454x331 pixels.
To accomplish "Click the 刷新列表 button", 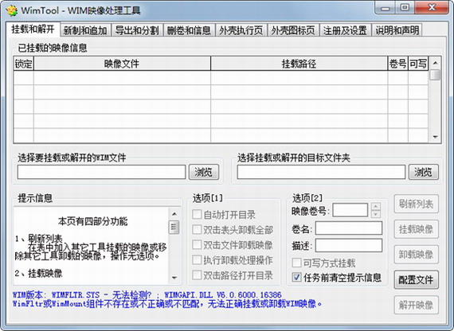I will tap(416, 204).
